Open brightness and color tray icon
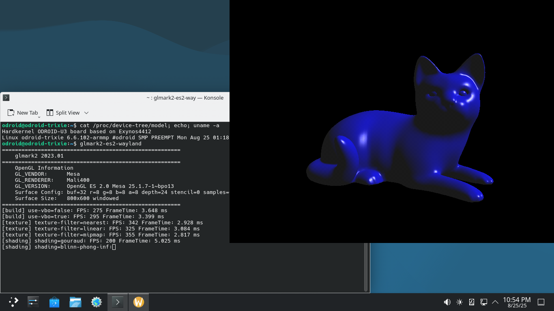Image resolution: width=554 pixels, height=311 pixels. [460, 302]
